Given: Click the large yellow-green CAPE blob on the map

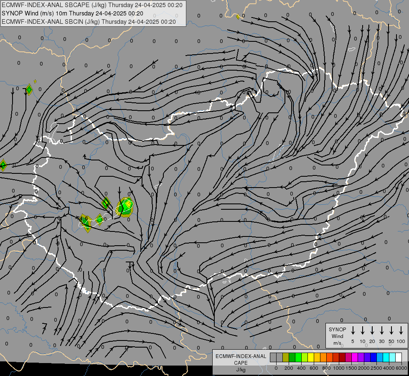Looking at the screenshot, I should [125, 207].
